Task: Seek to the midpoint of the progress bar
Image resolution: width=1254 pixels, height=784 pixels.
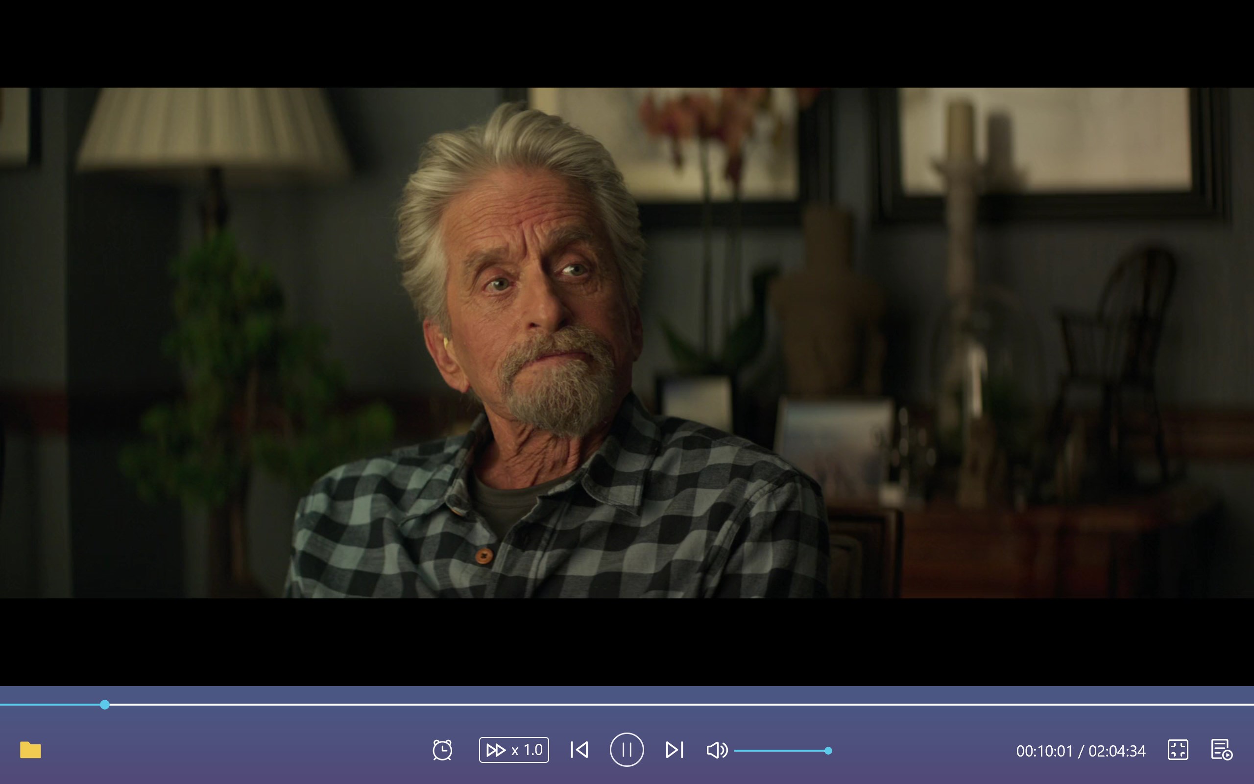Action: tap(627, 704)
